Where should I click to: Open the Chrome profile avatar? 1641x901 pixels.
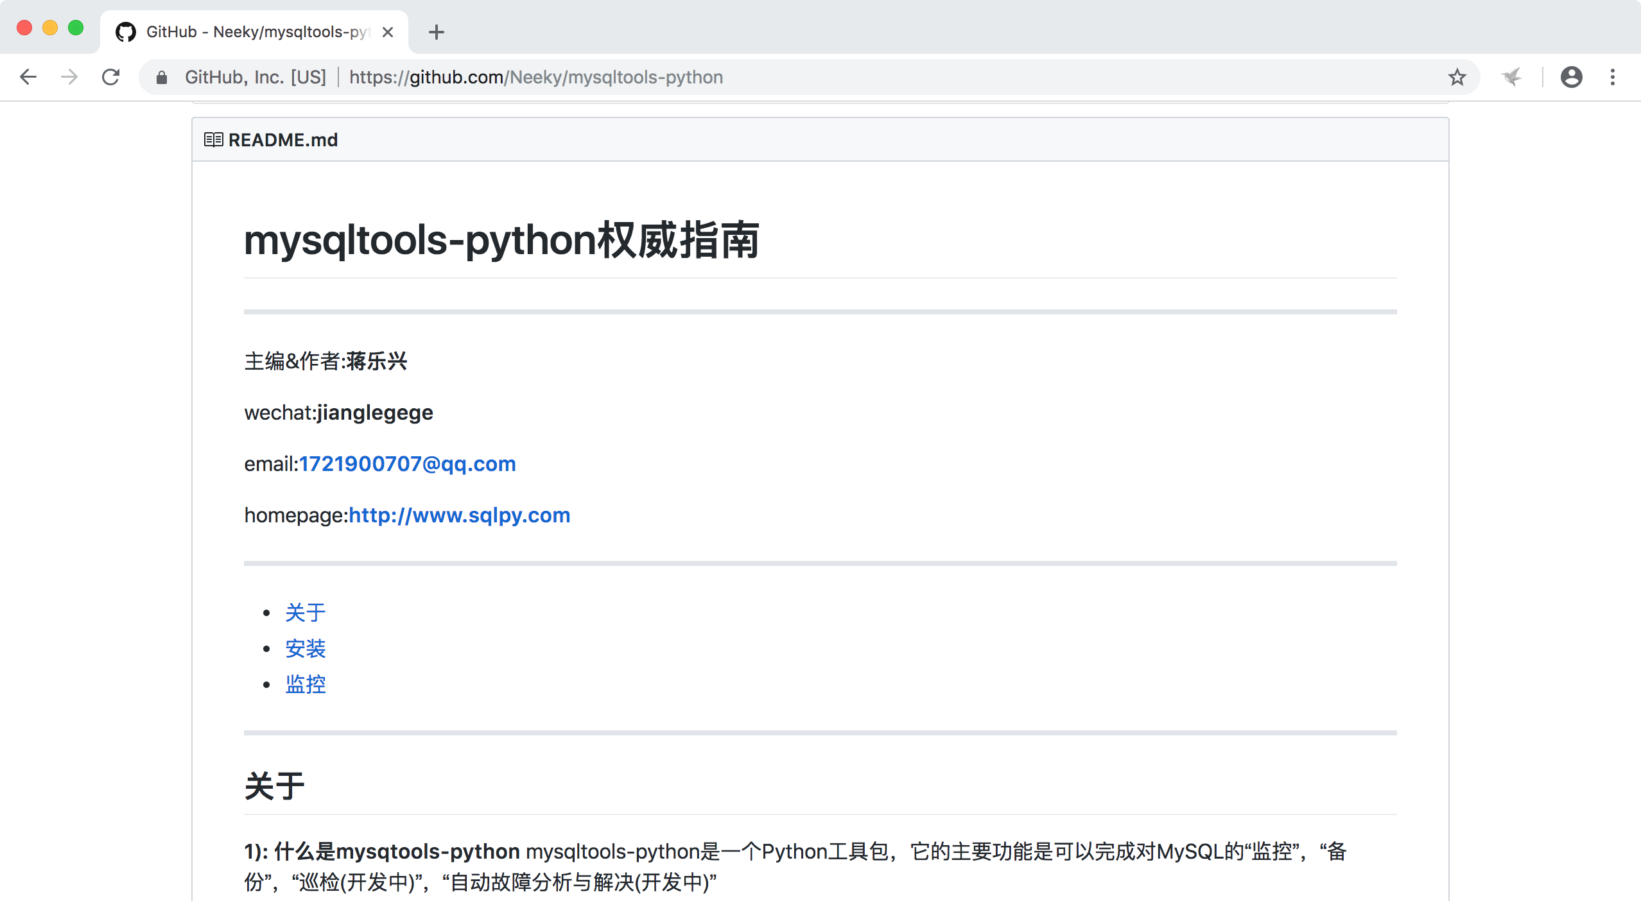click(1571, 77)
